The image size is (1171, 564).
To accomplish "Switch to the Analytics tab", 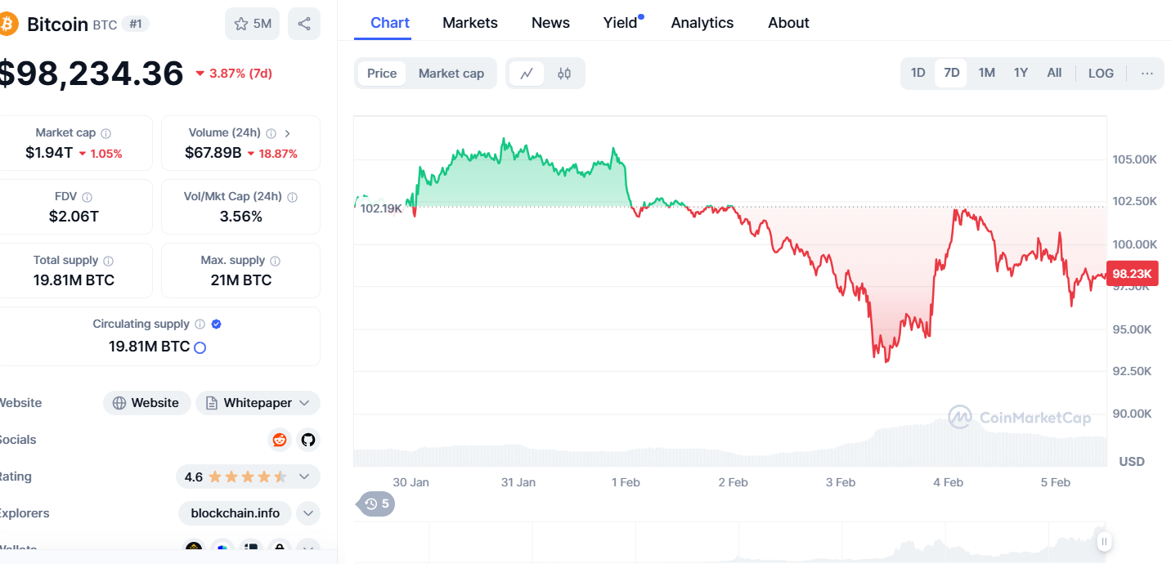I will [x=702, y=23].
